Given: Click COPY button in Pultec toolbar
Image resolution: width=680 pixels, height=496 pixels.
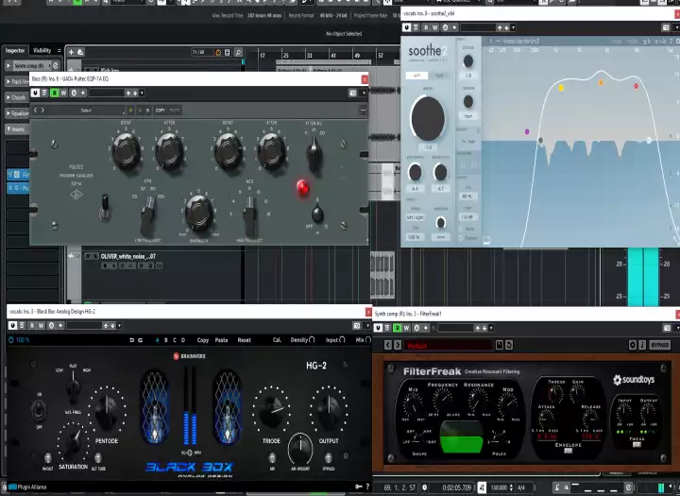Looking at the screenshot, I should [x=161, y=111].
